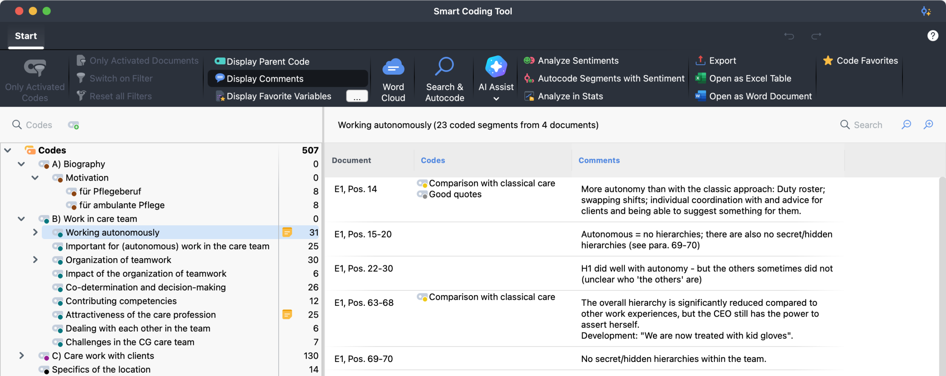Click the new code icon beside Codes search
The image size is (946, 376).
click(x=74, y=125)
